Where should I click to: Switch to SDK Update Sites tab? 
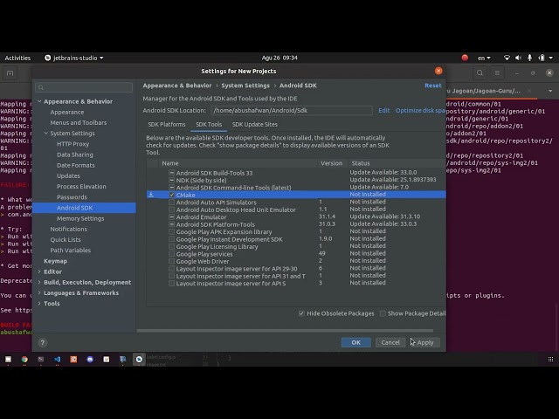coord(254,124)
